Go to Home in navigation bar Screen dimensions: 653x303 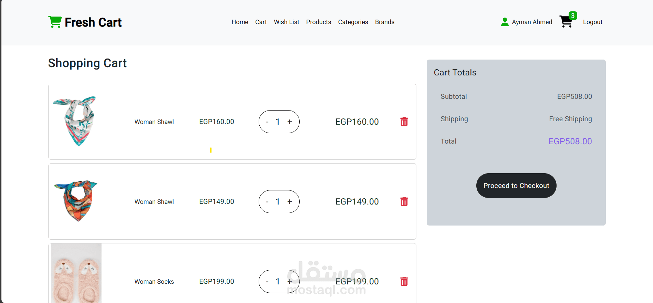(x=240, y=22)
